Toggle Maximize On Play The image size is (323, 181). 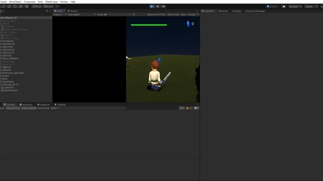click(x=156, y=15)
